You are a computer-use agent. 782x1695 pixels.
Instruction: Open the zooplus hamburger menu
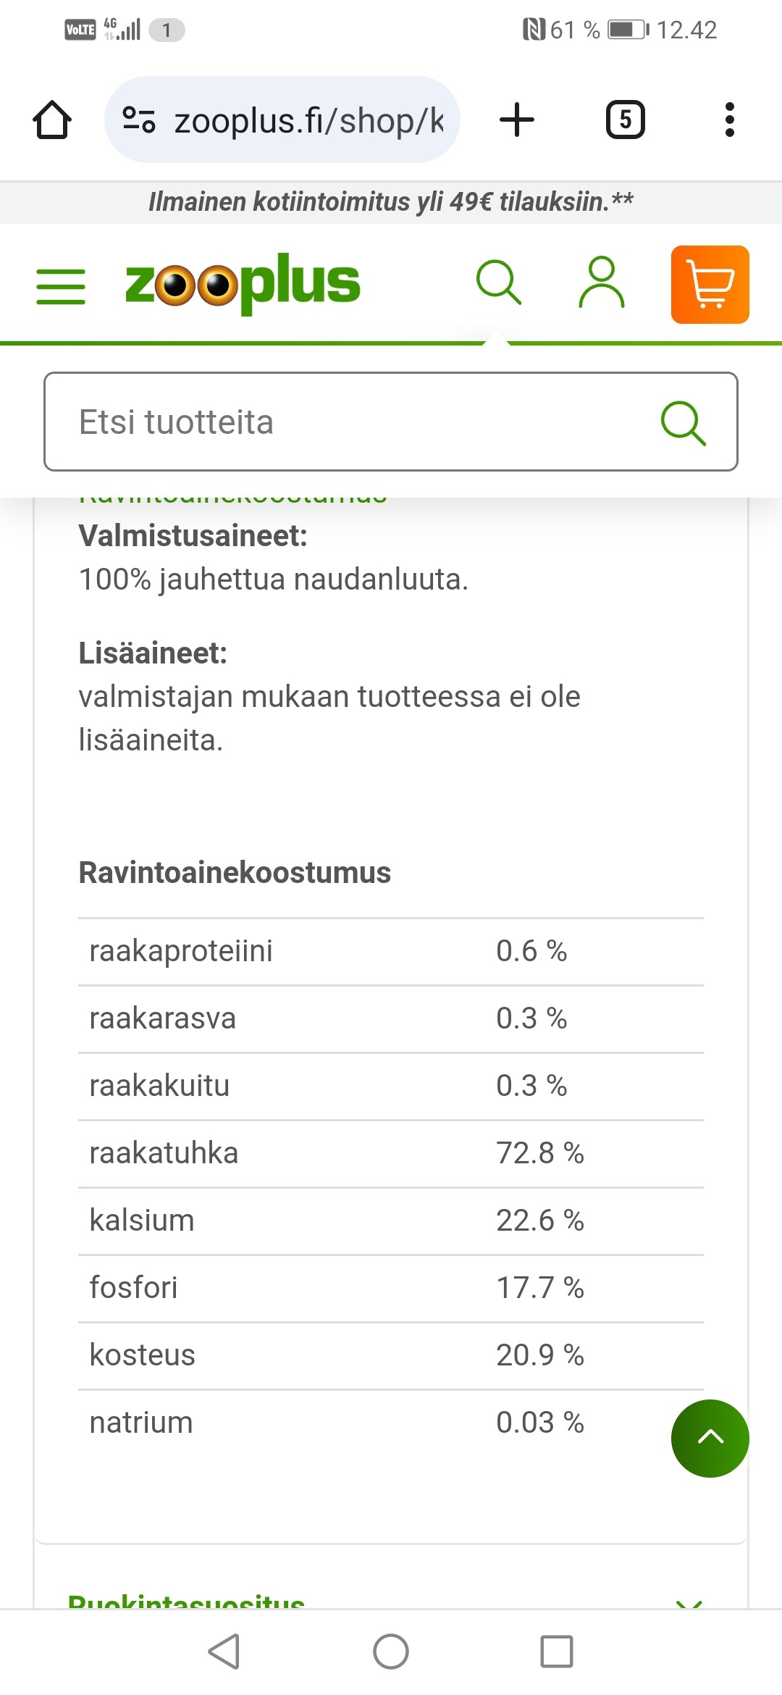click(x=61, y=285)
